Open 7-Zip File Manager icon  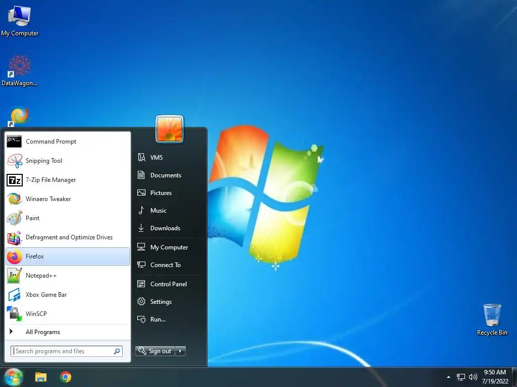coord(15,180)
